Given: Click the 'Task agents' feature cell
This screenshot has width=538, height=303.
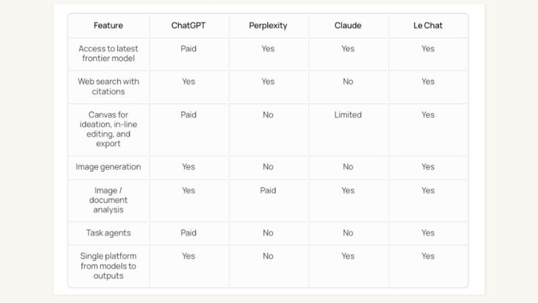Looking at the screenshot, I should pos(108,233).
